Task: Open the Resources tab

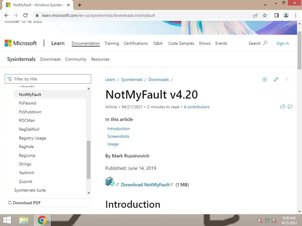Action: (x=100, y=59)
